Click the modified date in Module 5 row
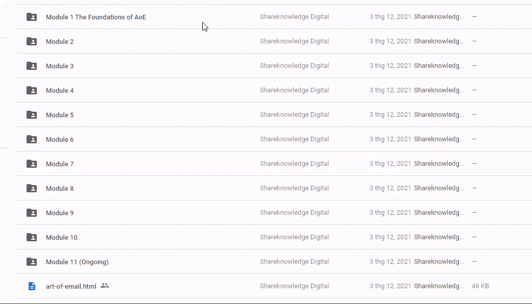 pos(390,115)
